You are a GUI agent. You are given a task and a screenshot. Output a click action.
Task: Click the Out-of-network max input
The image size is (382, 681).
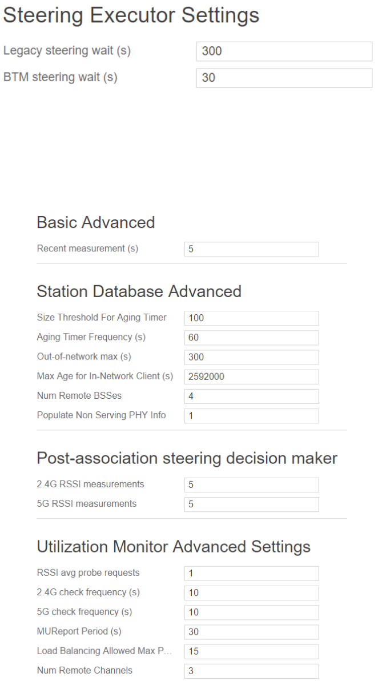pyautogui.click(x=251, y=357)
